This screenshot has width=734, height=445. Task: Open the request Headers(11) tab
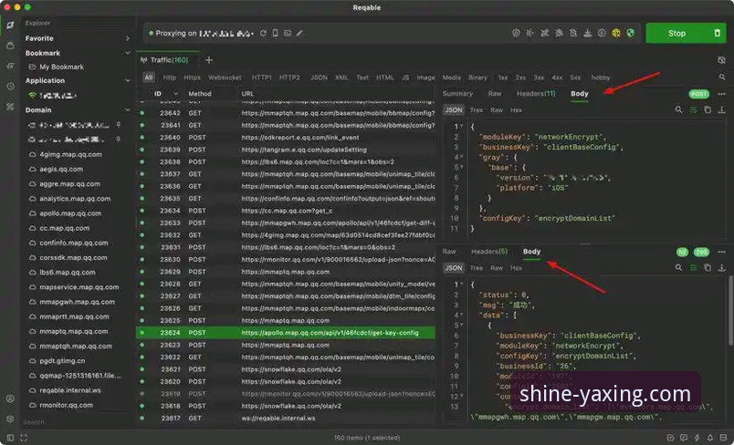(536, 93)
